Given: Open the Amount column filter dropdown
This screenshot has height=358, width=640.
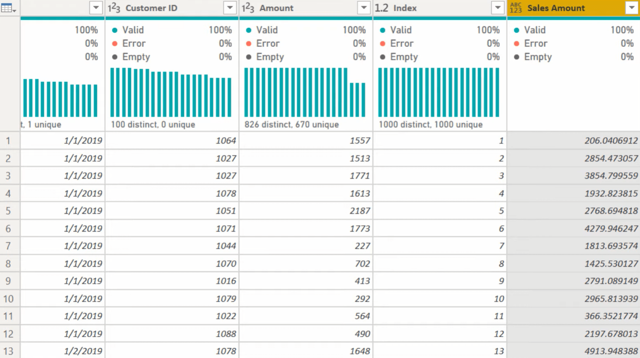Looking at the screenshot, I should point(364,8).
